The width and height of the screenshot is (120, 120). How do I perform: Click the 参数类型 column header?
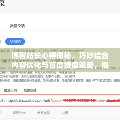43,113
